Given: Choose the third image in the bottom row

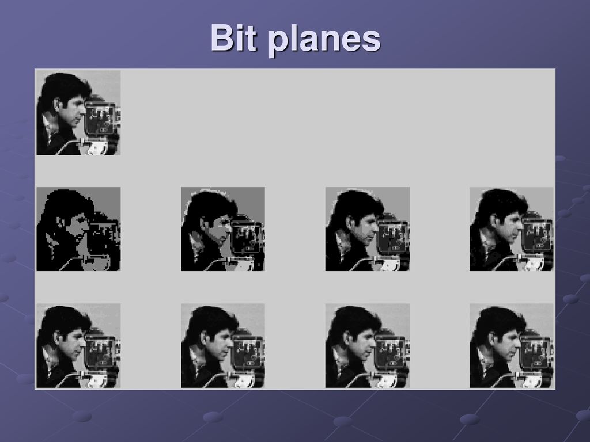Looking at the screenshot, I should tap(367, 346).
